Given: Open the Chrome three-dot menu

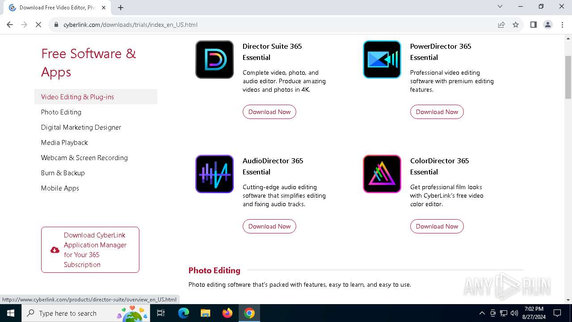Looking at the screenshot, I should tap(562, 25).
